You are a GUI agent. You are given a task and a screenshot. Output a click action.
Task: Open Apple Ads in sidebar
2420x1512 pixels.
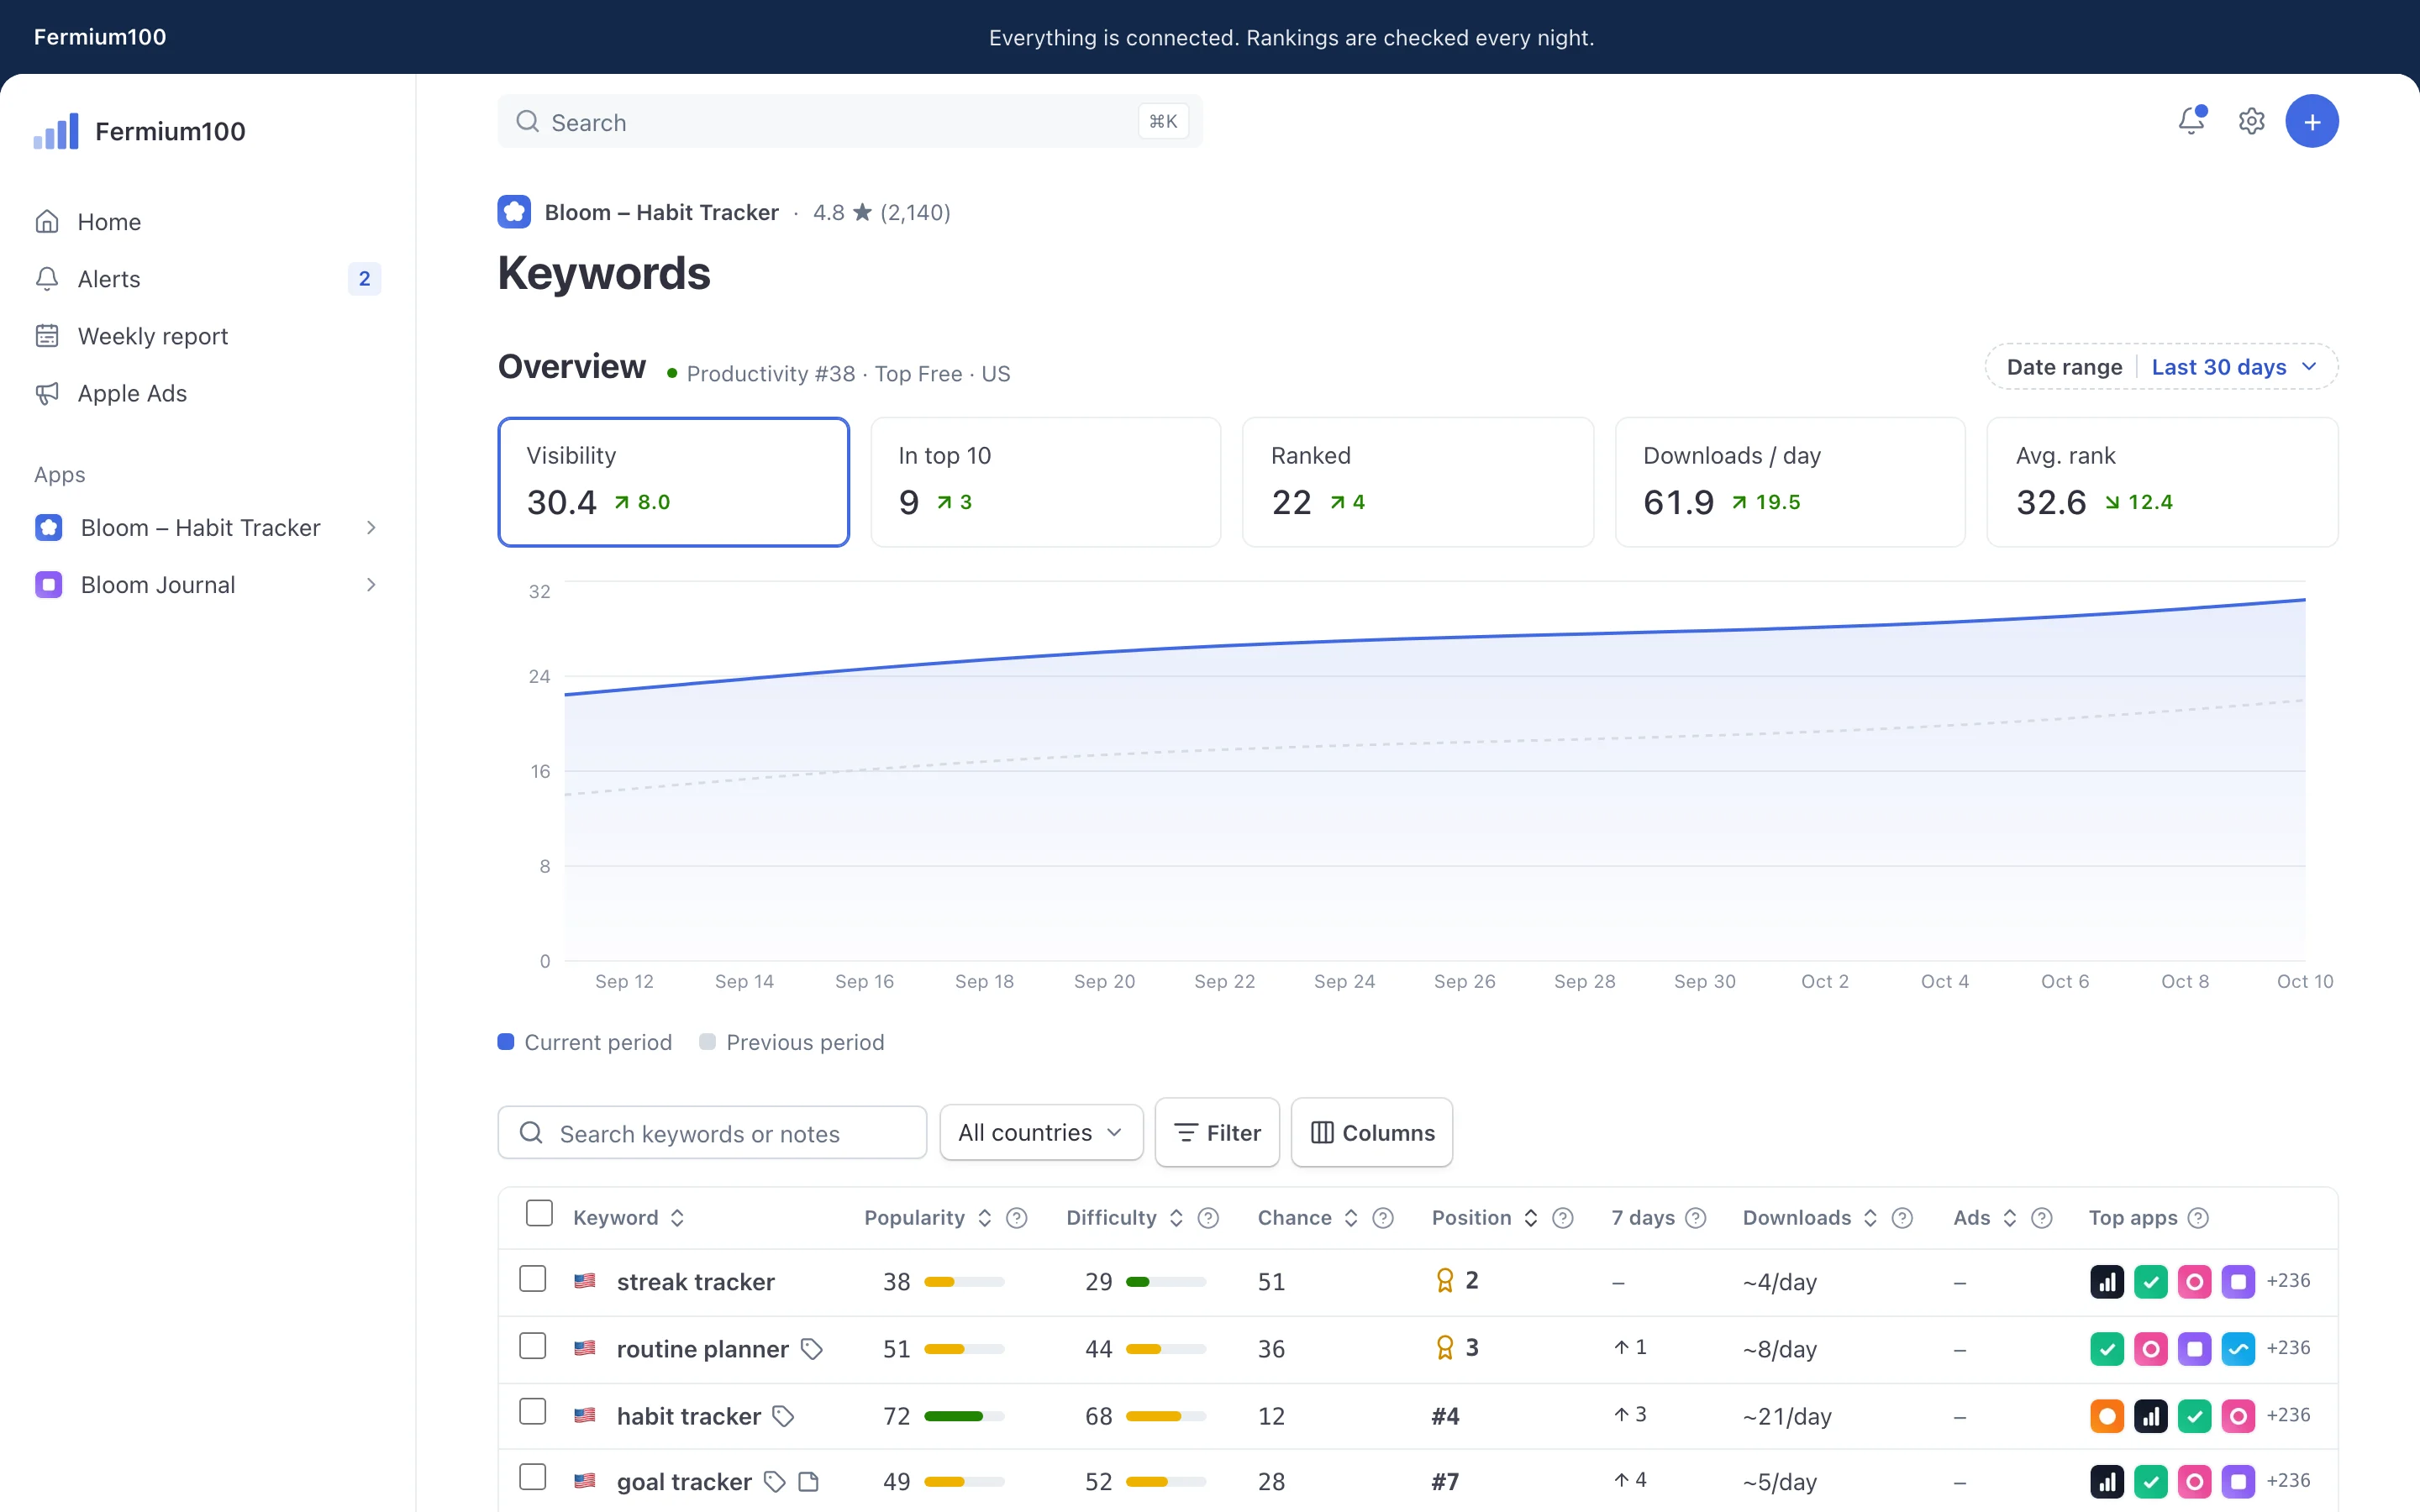click(x=207, y=394)
